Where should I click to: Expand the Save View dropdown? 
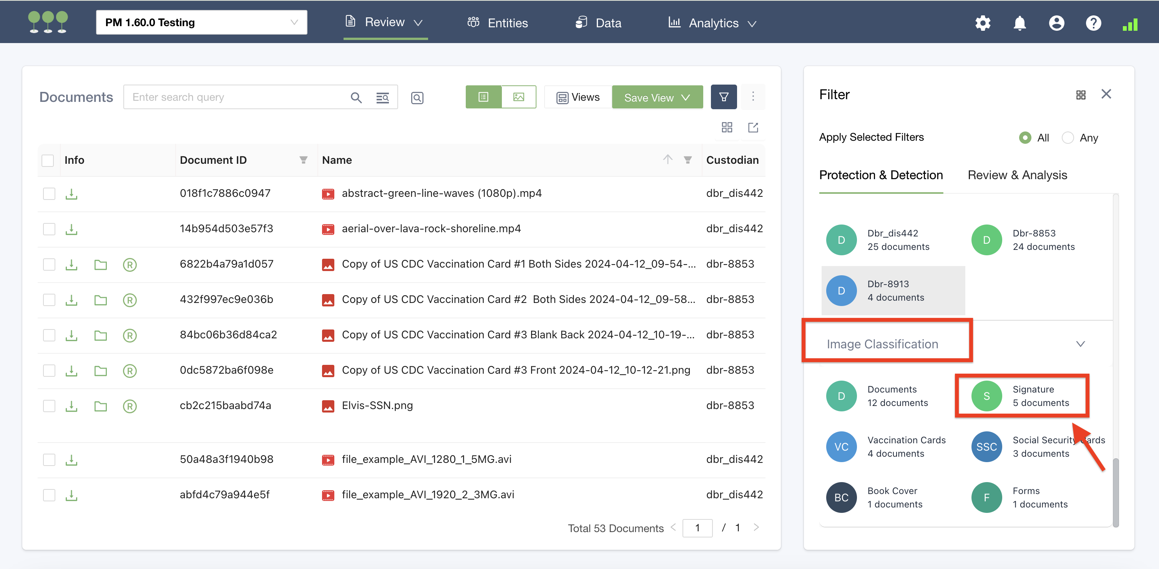[685, 98]
